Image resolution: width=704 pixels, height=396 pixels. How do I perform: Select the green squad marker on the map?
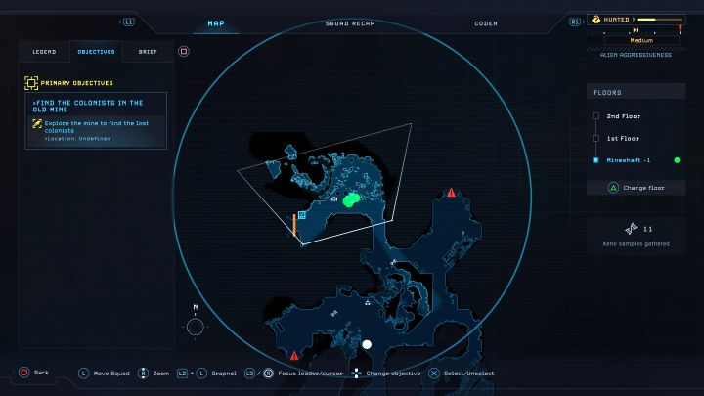tap(352, 199)
